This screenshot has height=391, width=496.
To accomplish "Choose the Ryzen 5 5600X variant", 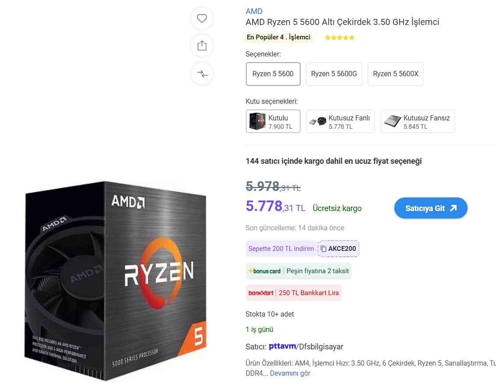I will (395, 74).
